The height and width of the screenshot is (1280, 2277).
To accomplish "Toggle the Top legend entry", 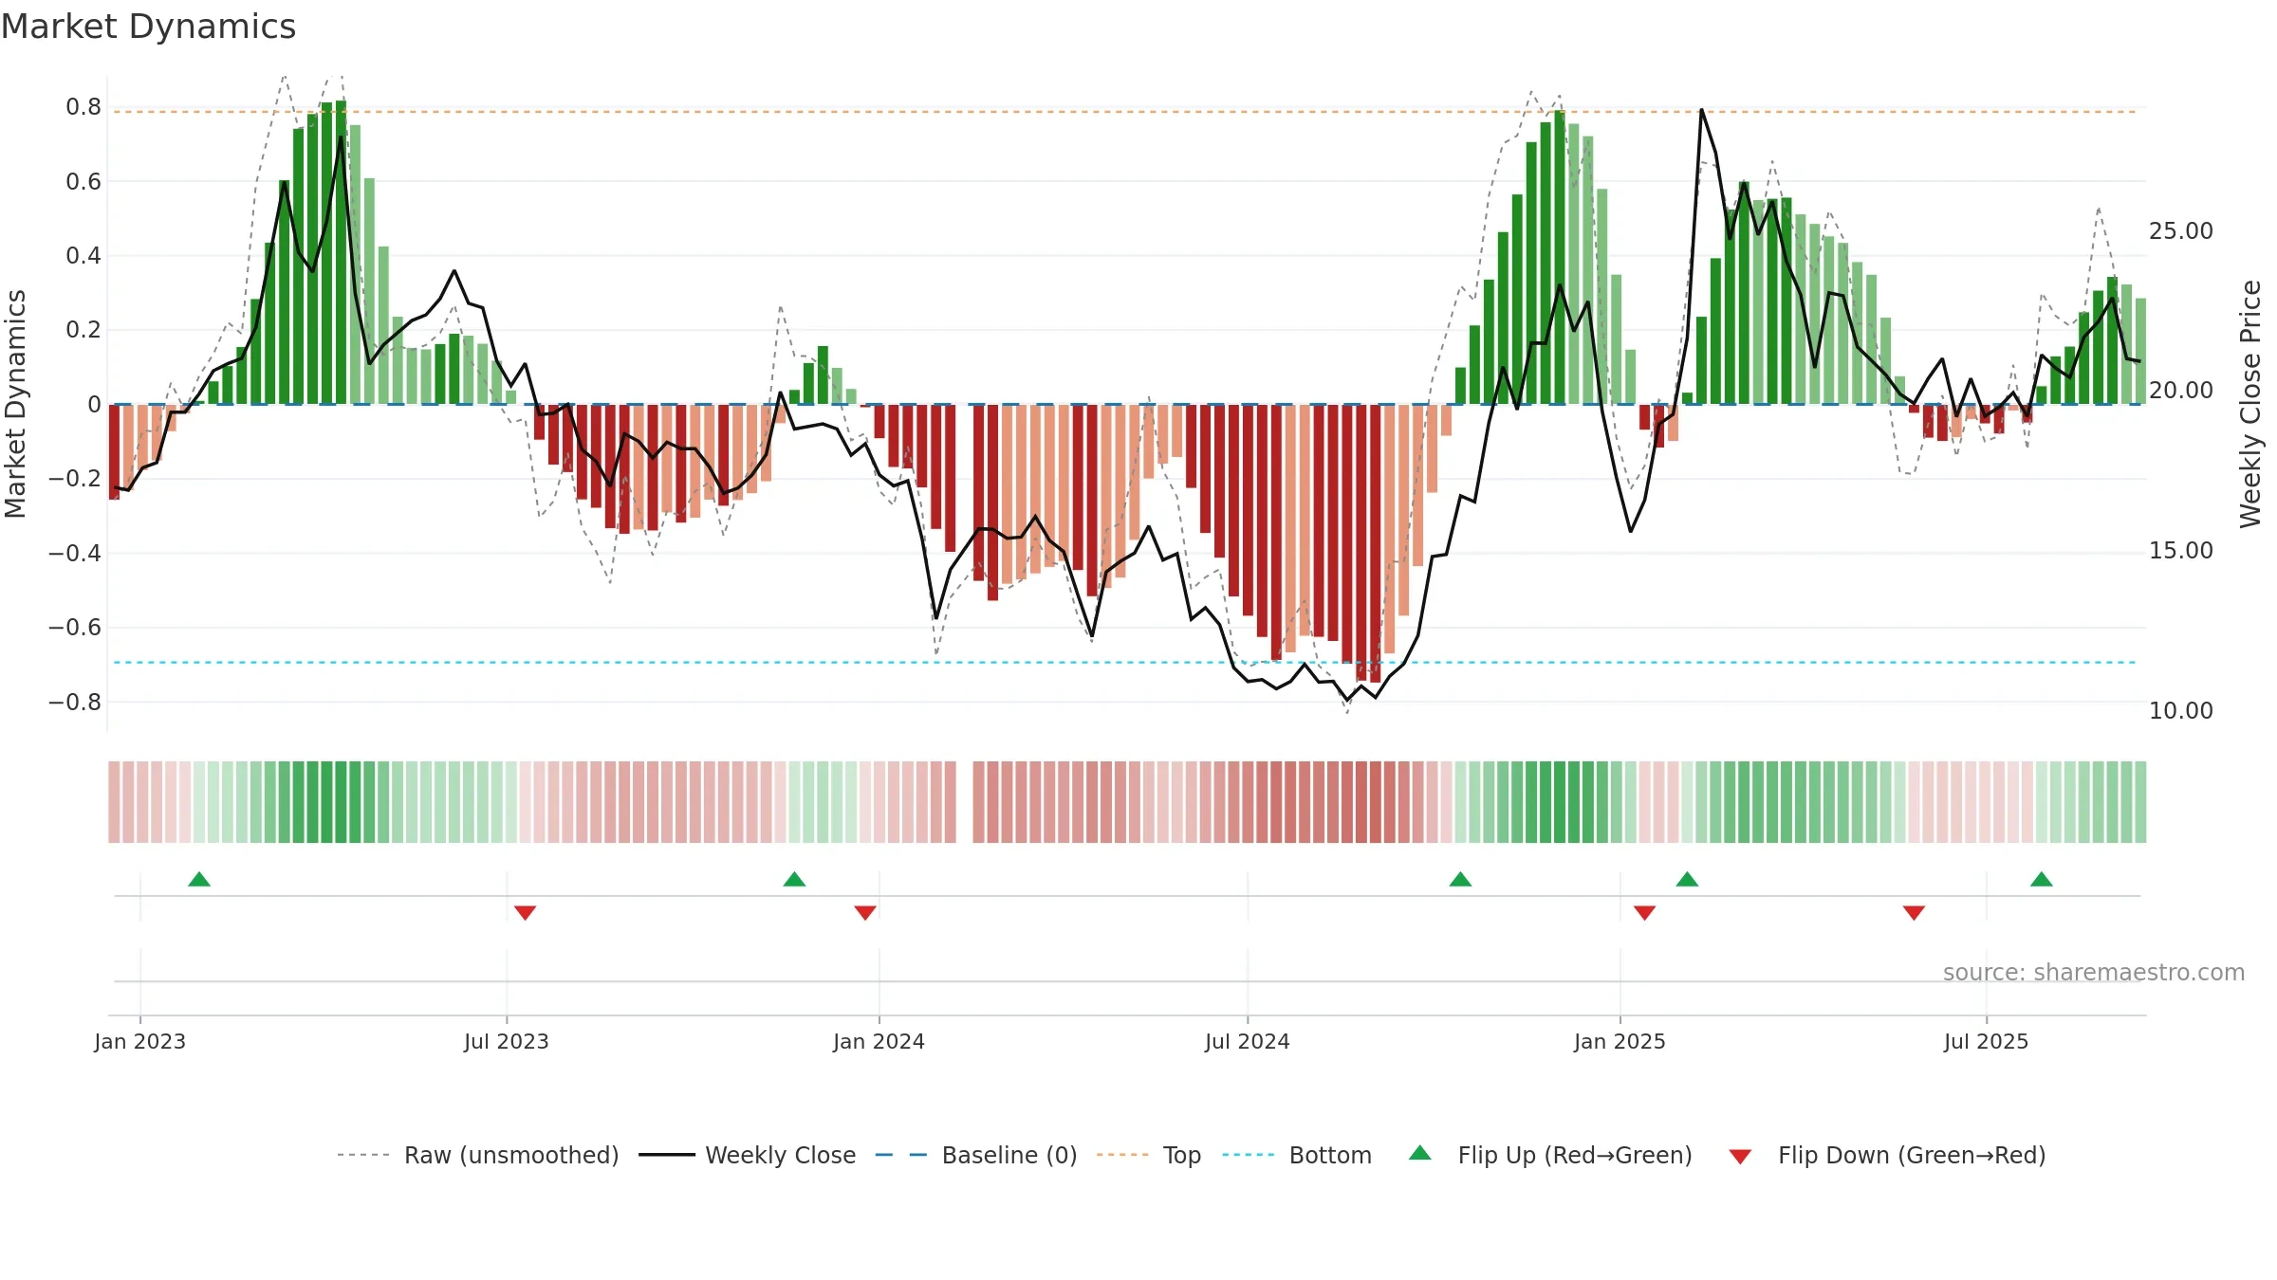I will pyautogui.click(x=1149, y=1155).
